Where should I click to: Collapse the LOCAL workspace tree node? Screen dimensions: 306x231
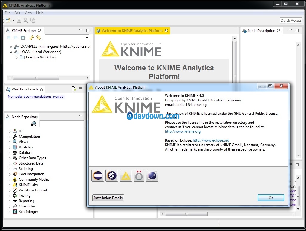[11, 52]
